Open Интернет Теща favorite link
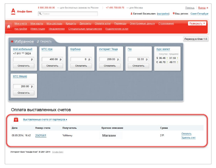The width and height of the screenshot is (216, 168). point(108,49)
